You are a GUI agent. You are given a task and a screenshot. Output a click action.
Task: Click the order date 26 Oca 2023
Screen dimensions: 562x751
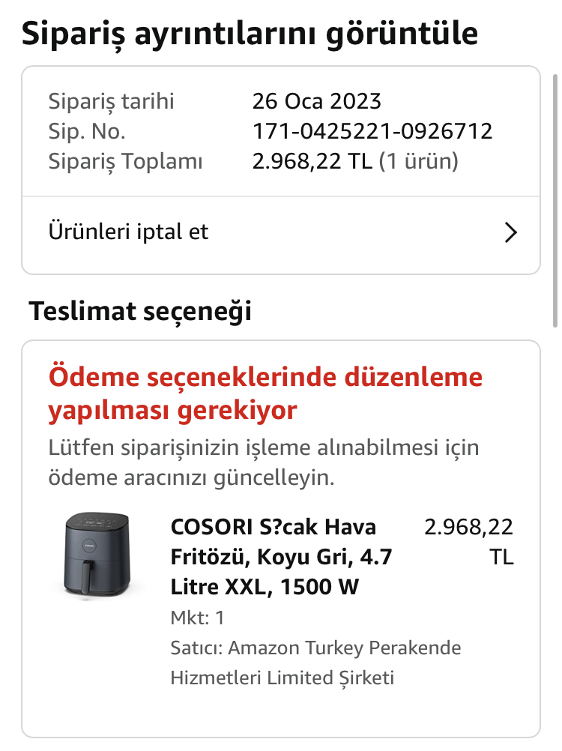pyautogui.click(x=316, y=101)
